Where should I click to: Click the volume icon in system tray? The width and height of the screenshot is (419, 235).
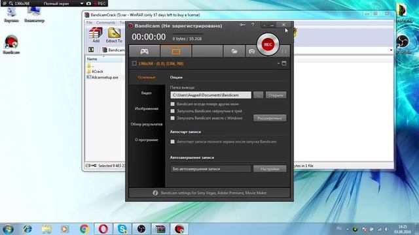(x=387, y=229)
